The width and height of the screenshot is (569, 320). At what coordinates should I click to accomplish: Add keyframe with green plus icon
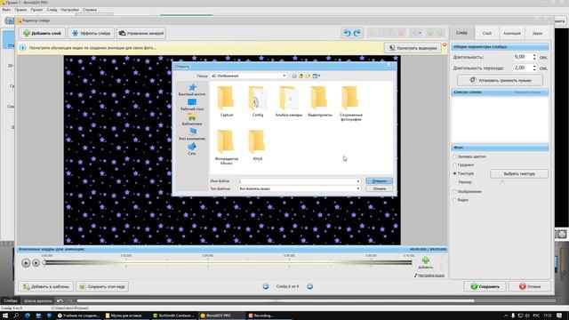(x=425, y=263)
